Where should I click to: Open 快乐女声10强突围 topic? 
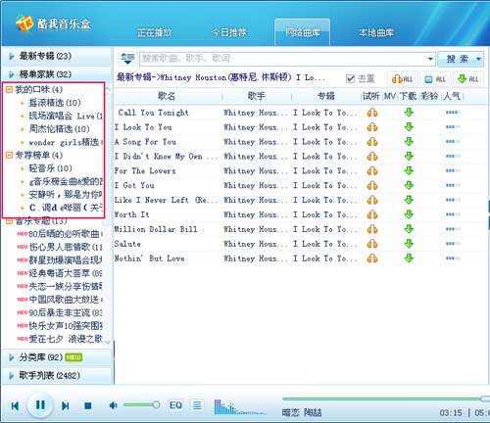66,326
